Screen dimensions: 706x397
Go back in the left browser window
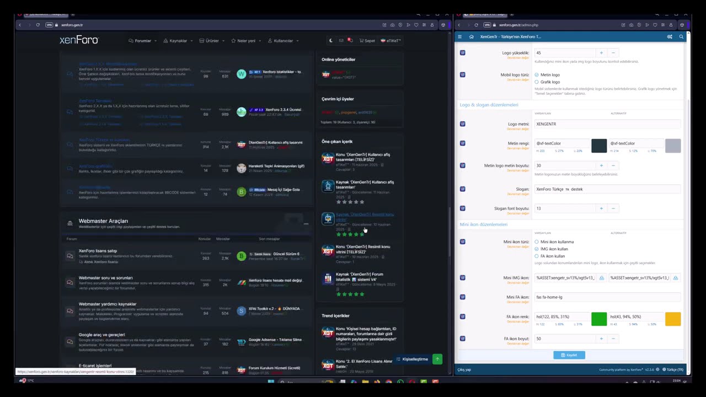(20, 25)
